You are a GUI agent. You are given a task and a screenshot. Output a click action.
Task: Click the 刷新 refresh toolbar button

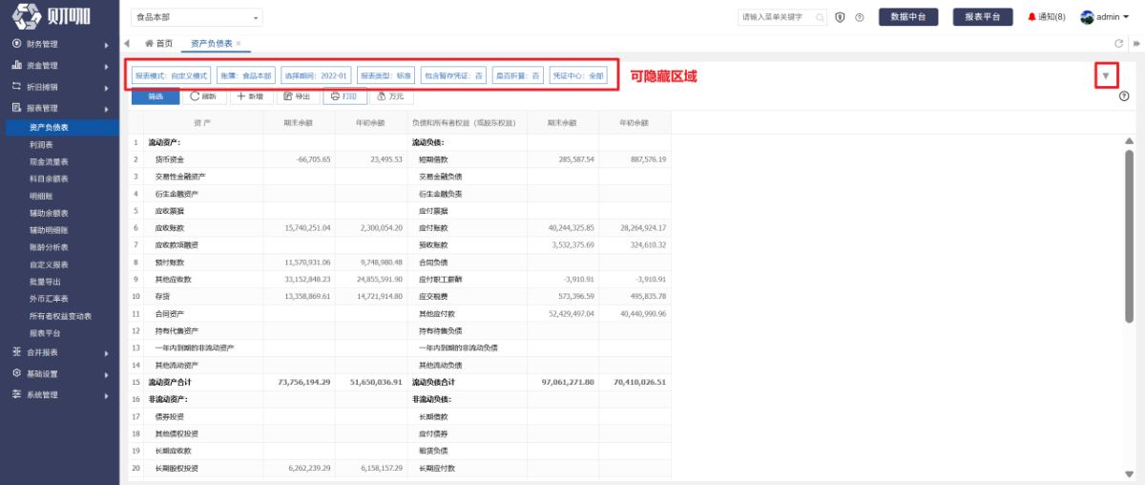click(x=202, y=96)
